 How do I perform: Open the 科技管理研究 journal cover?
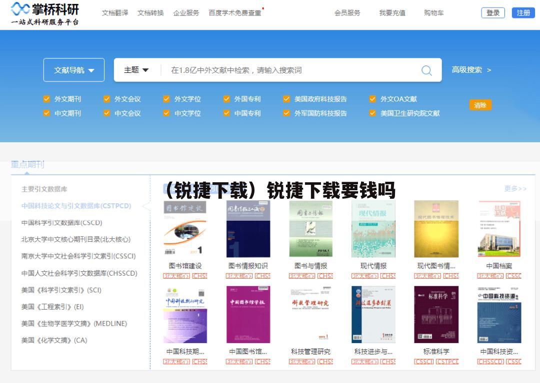(310, 315)
